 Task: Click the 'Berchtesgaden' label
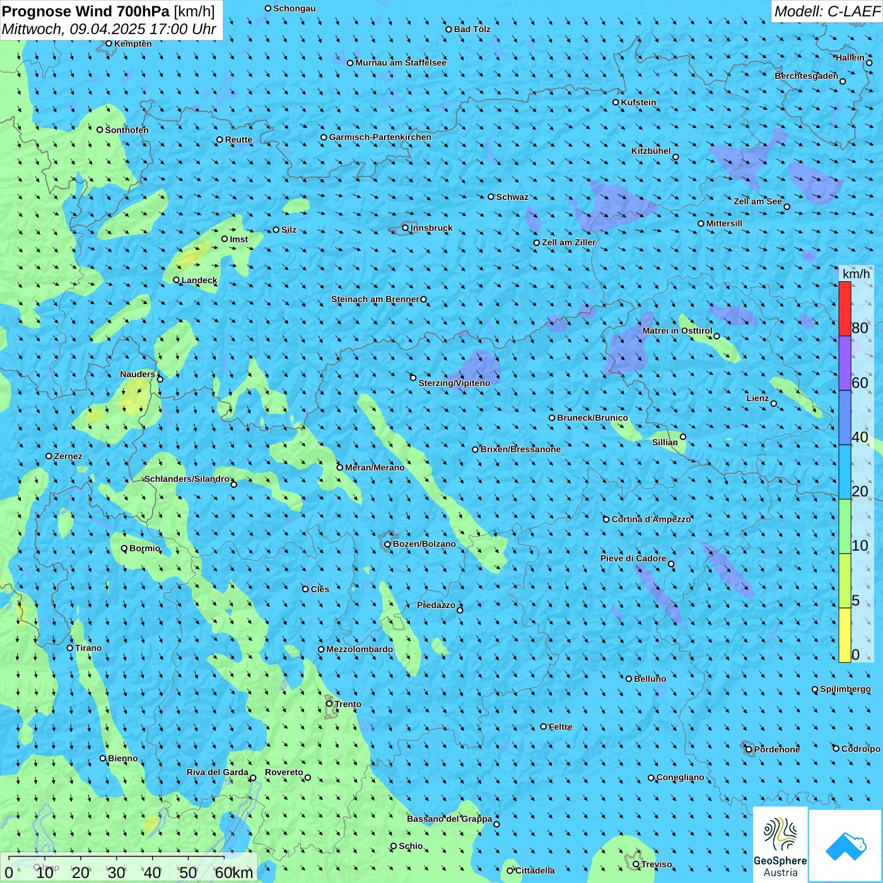coord(806,76)
